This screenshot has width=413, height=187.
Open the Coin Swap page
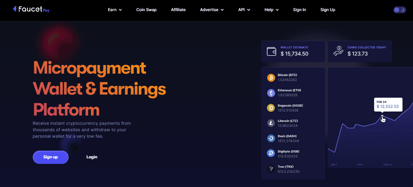(x=146, y=10)
